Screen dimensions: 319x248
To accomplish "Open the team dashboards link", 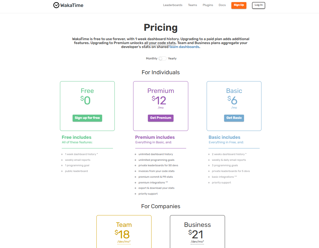I will (184, 46).
